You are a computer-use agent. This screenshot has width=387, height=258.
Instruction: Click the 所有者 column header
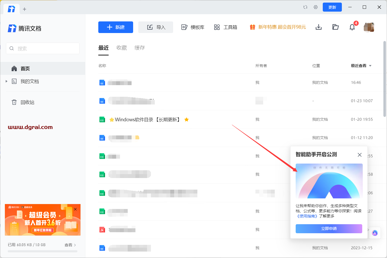[x=261, y=66]
